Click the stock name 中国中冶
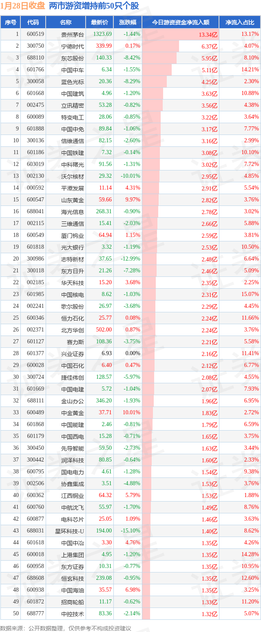 click(73, 543)
